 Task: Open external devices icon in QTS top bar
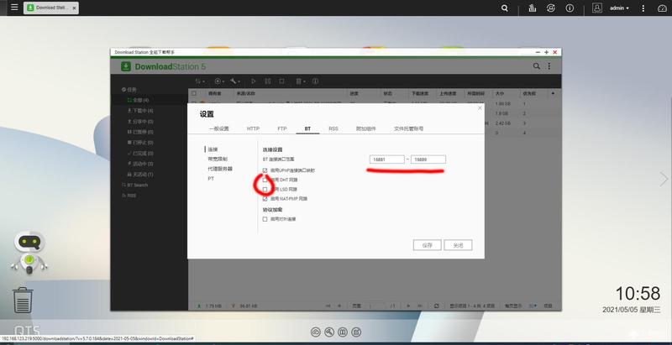[x=551, y=8]
